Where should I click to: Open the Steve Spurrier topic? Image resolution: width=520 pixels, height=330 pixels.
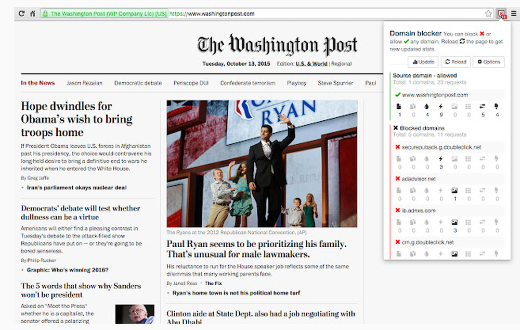click(x=335, y=83)
